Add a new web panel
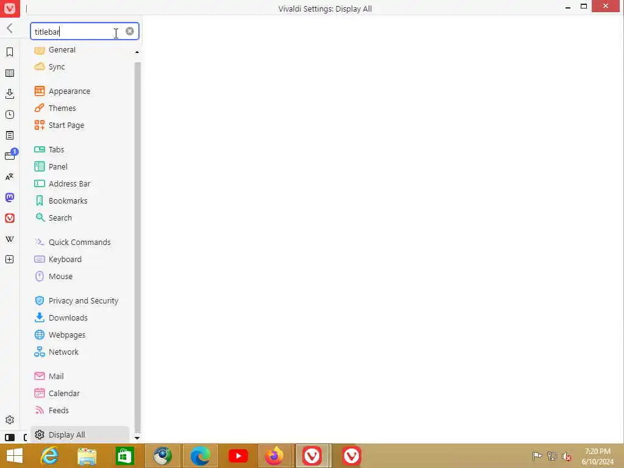 [x=10, y=260]
